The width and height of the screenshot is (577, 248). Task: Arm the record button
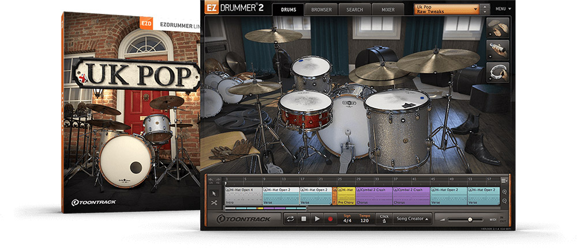point(330,219)
